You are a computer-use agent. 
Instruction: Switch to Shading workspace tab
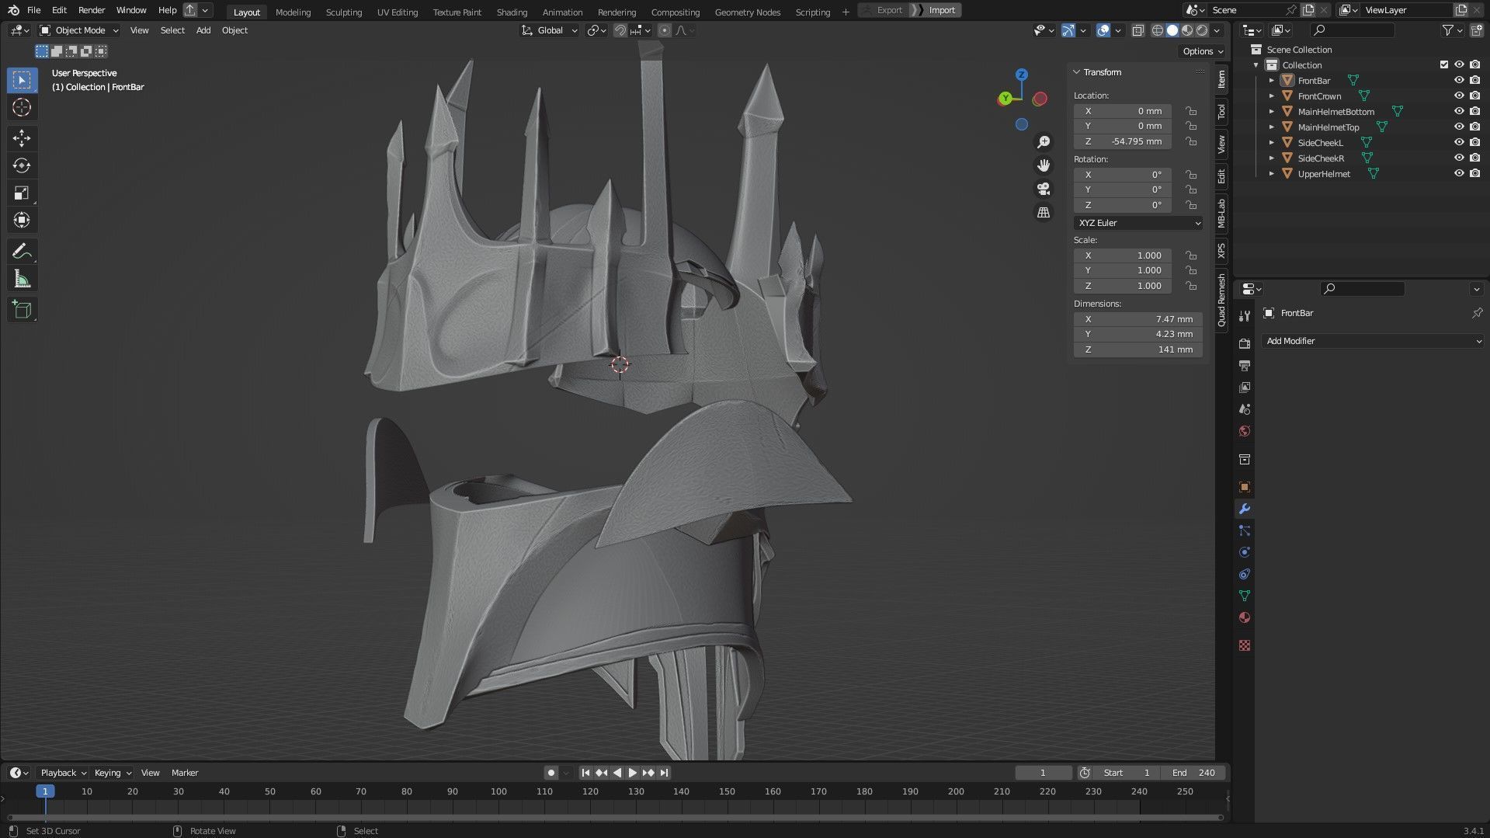(x=512, y=12)
